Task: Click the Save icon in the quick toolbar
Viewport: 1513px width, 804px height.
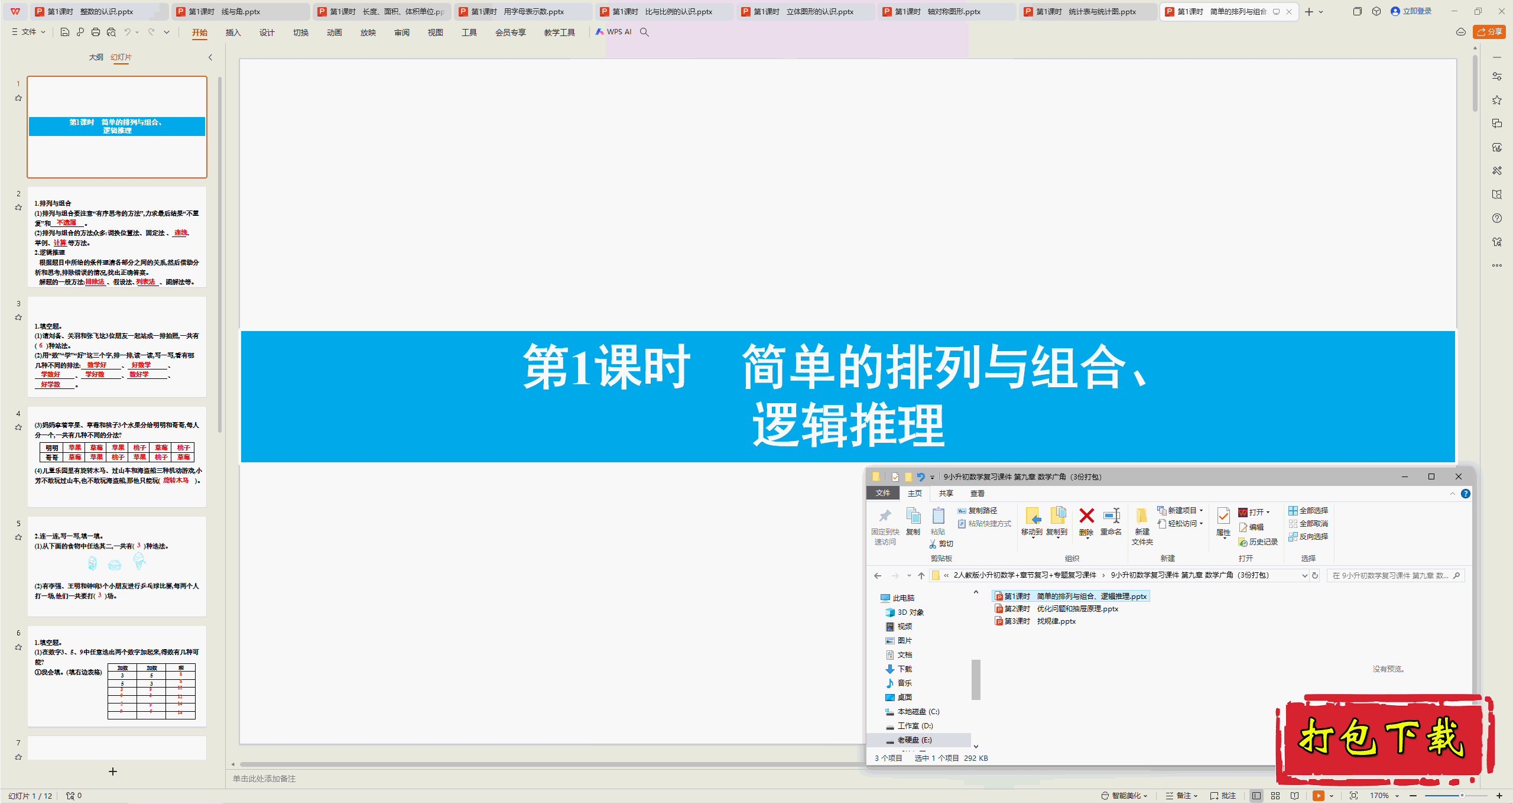Action: [65, 32]
